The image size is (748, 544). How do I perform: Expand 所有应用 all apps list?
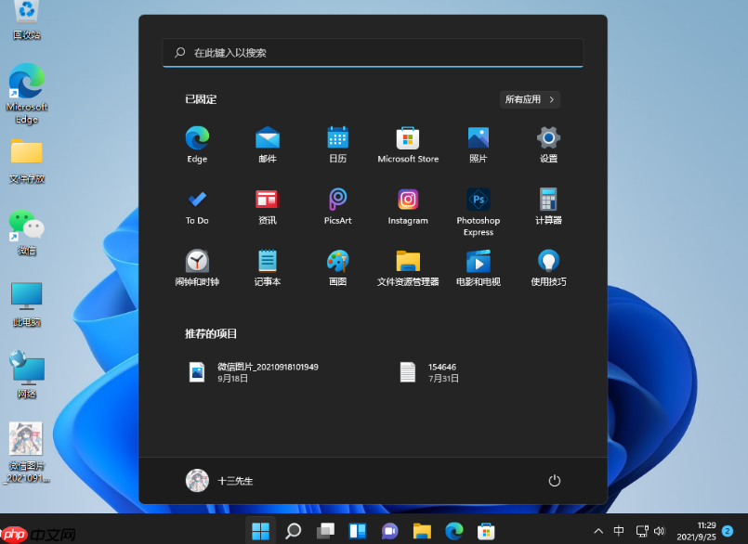point(530,99)
